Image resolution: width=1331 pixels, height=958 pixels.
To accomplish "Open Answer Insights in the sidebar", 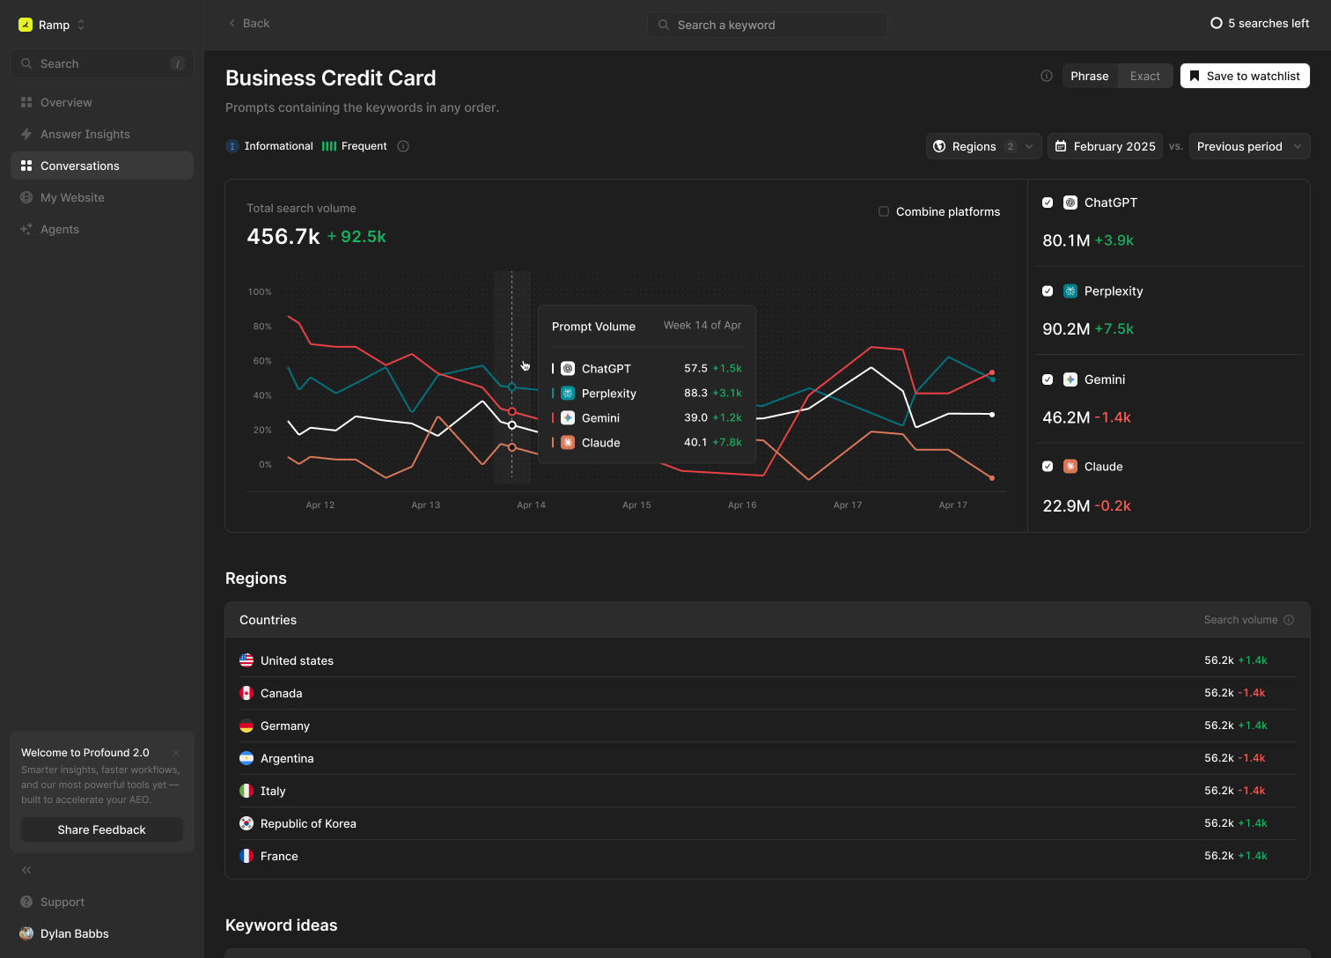I will [x=102, y=134].
